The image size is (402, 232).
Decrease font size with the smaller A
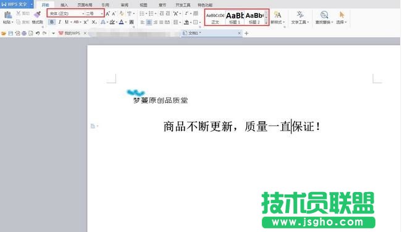tap(114, 14)
